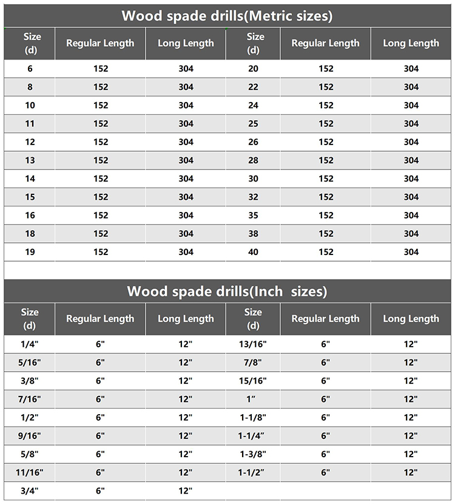Select the 15/16" size cell
This screenshot has height=504, width=455.
pos(253,381)
